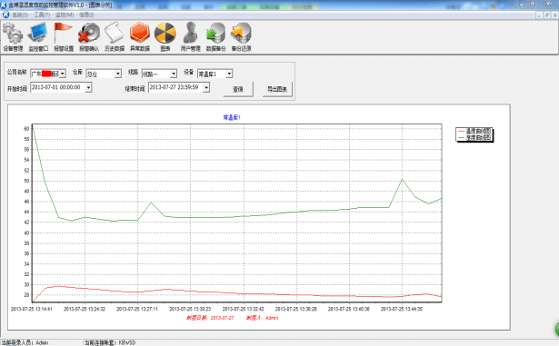This screenshot has height=346, width=559.
Task: Open the 信息(I) menu
Action: coord(86,15)
